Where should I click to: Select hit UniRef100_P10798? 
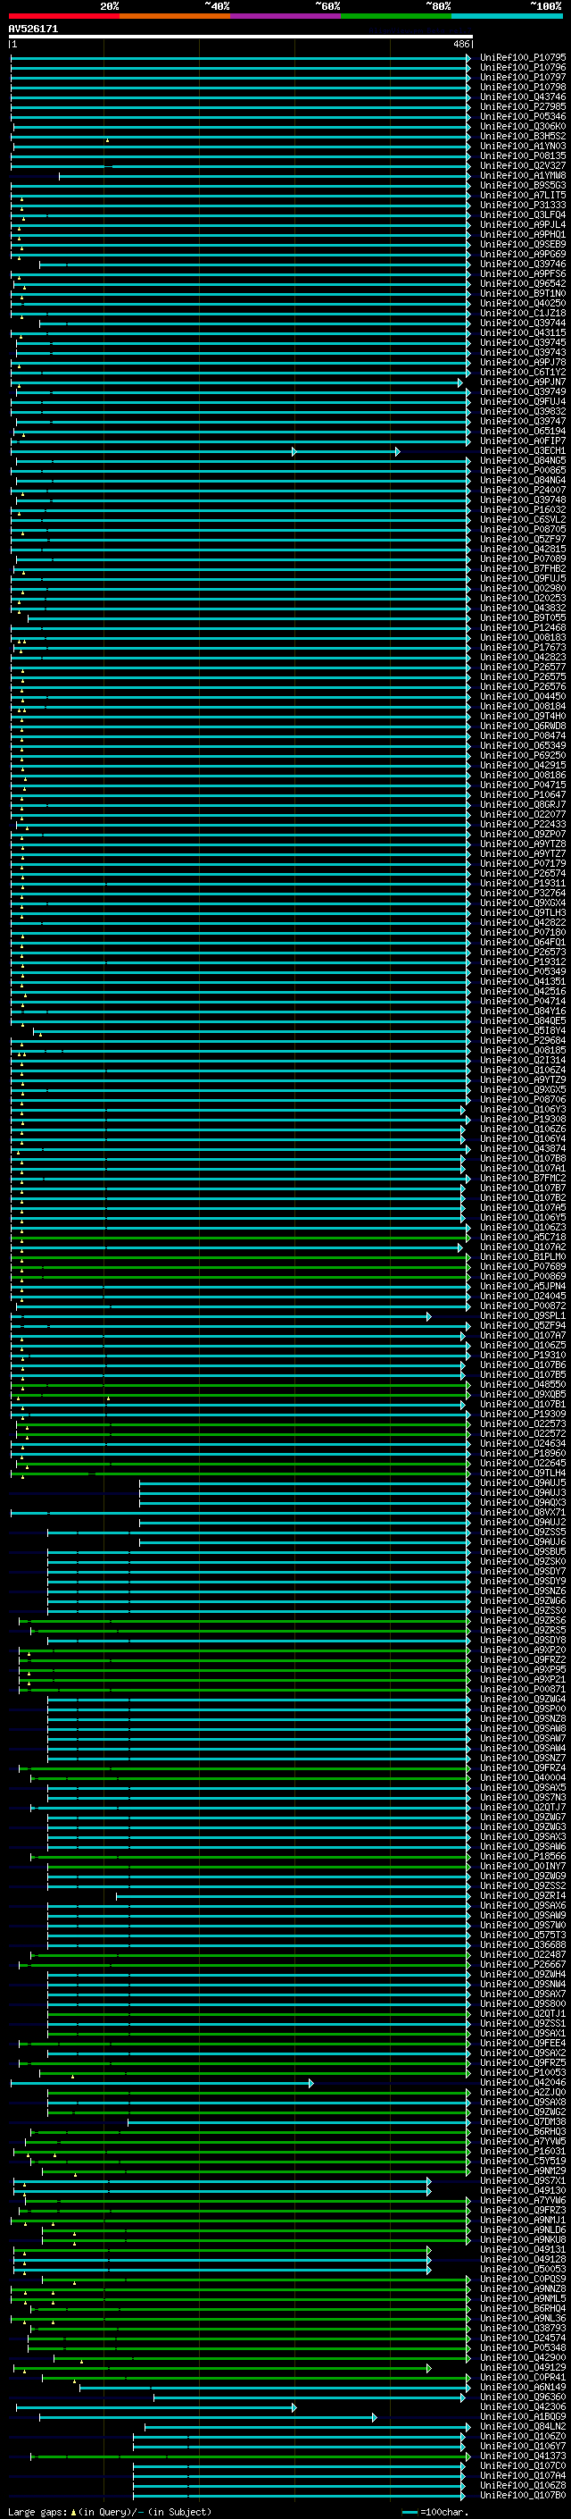click(522, 87)
